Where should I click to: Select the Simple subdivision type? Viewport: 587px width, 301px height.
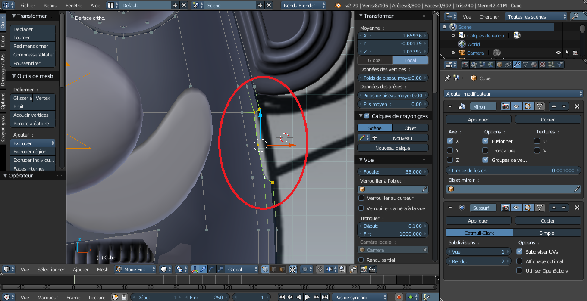click(547, 233)
